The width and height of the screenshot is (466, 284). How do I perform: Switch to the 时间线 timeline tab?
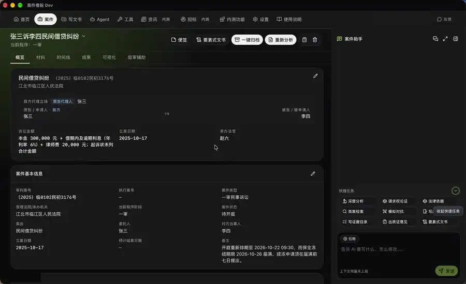(63, 57)
